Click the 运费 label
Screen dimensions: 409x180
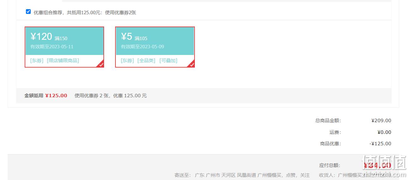(x=335, y=132)
